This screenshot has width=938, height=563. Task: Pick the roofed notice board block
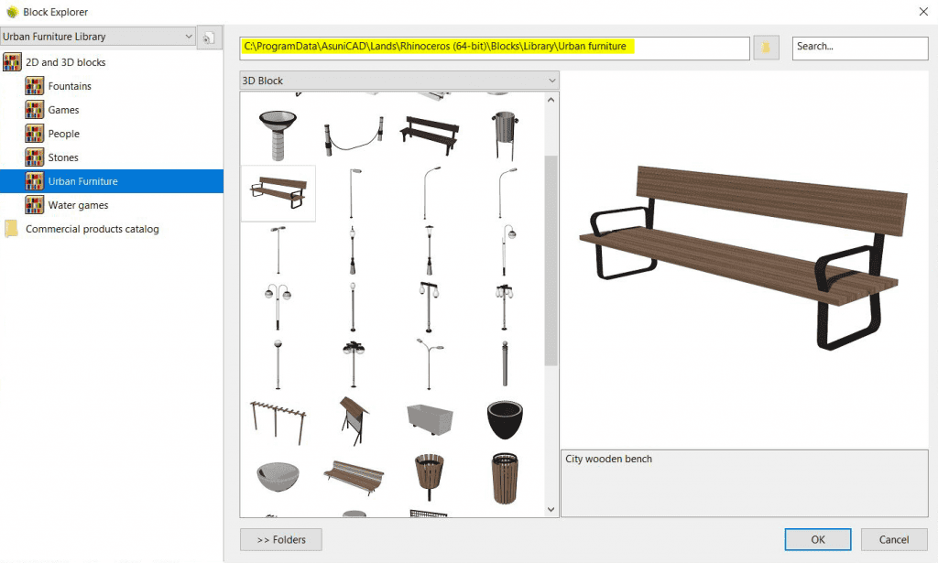354,421
